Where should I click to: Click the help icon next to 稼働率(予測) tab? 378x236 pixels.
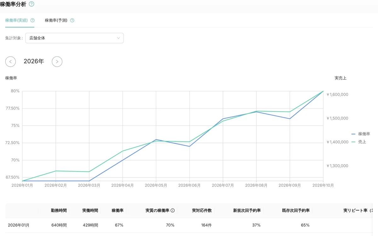pyautogui.click(x=72, y=20)
